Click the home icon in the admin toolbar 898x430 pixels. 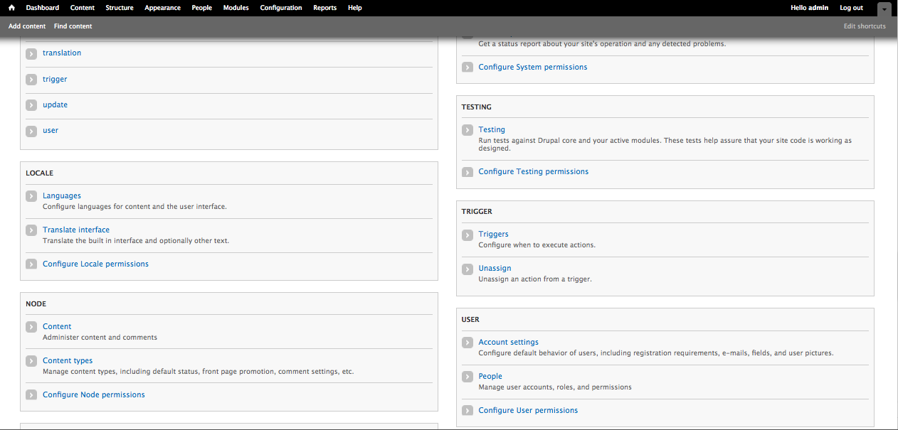(x=10, y=8)
